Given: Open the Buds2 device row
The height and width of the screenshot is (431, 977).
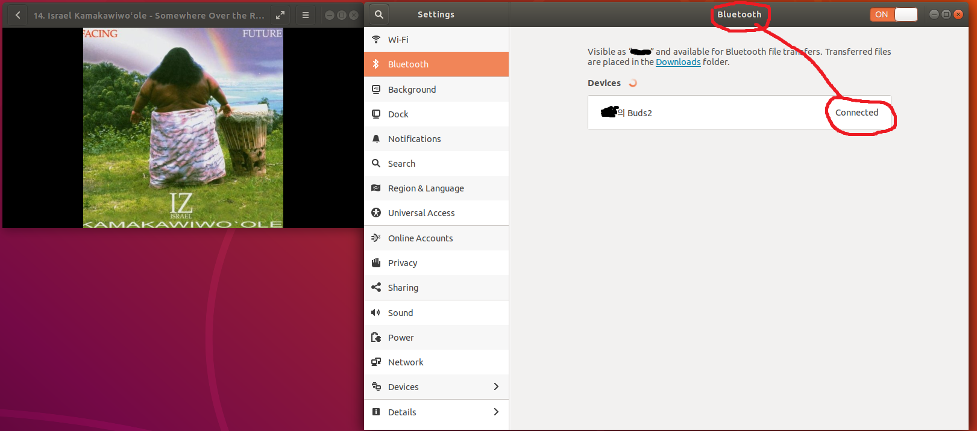Looking at the screenshot, I should pyautogui.click(x=740, y=113).
